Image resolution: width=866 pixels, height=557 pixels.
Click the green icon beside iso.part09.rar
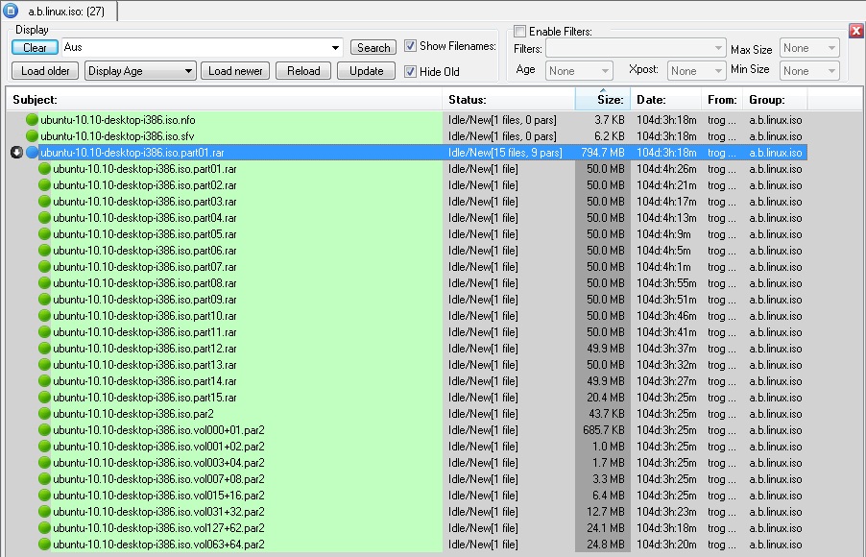coord(45,299)
